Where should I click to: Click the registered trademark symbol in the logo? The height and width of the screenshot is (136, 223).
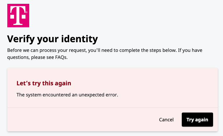pos(27,12)
